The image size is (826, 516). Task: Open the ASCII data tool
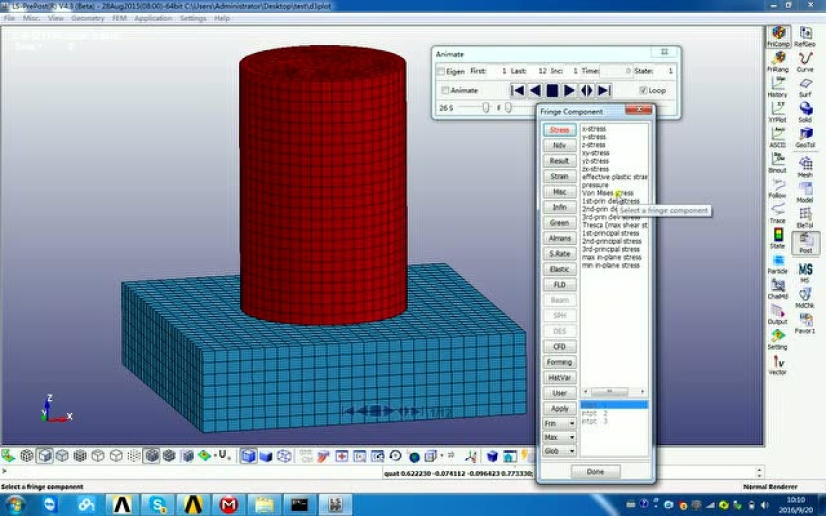tap(777, 136)
